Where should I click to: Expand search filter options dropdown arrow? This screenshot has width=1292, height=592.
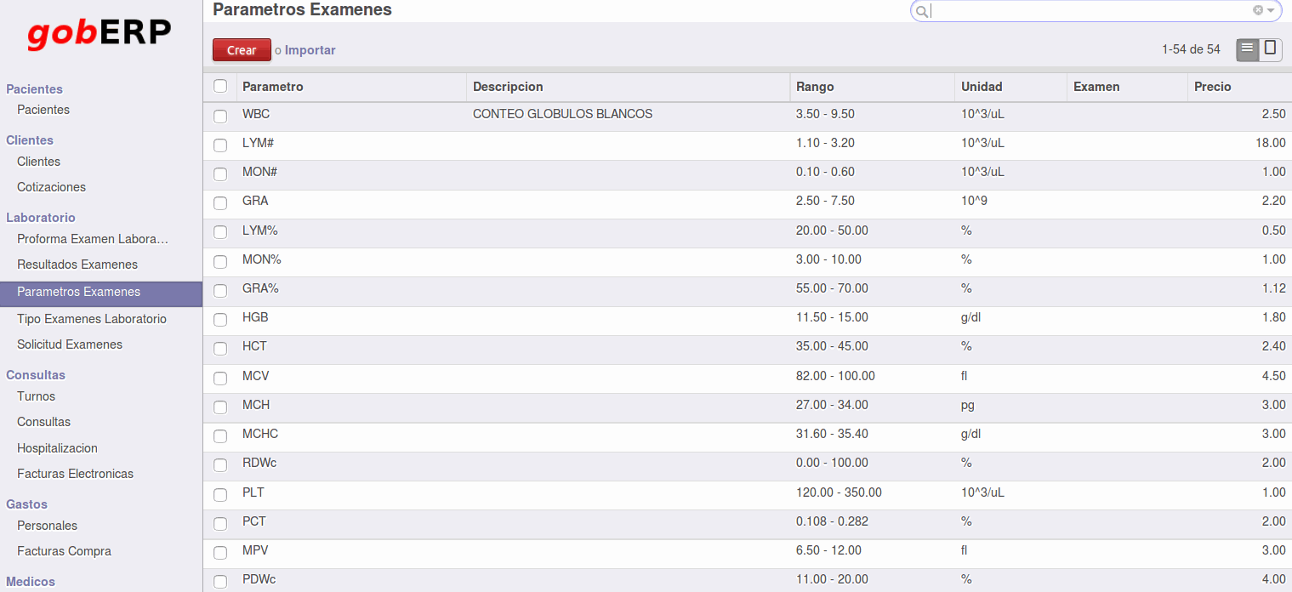coord(1271,10)
